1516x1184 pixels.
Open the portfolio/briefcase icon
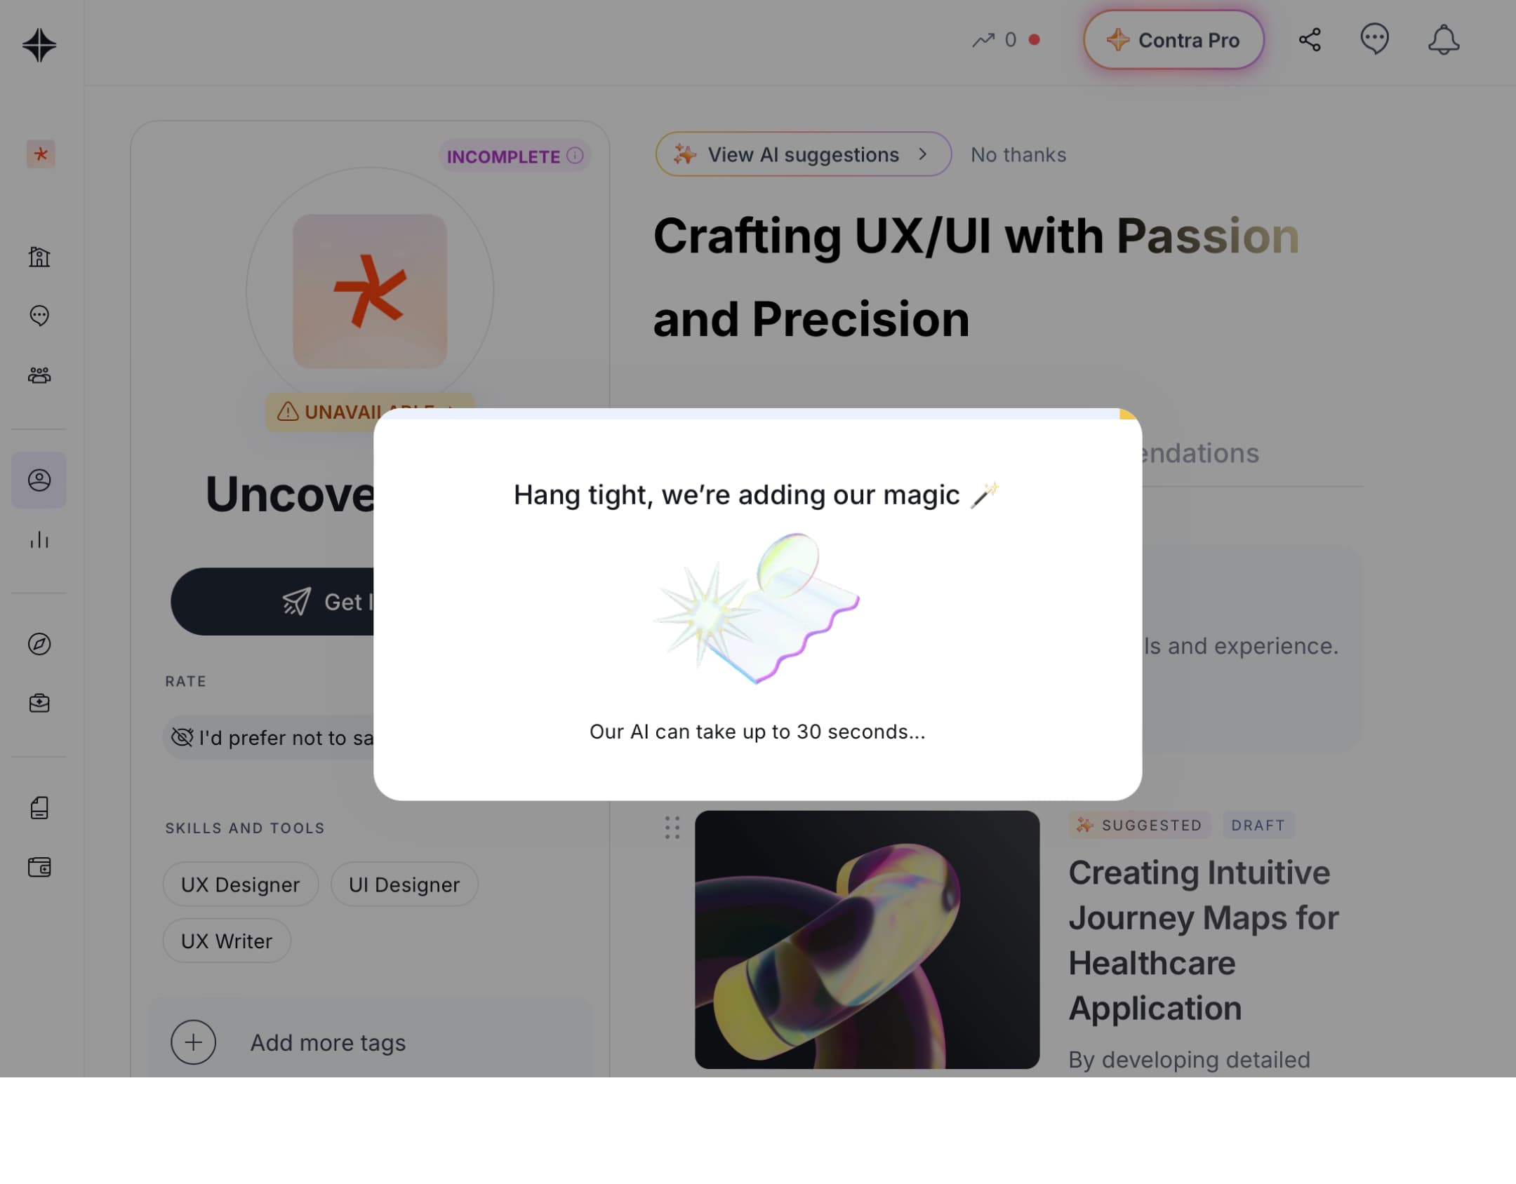[x=39, y=704]
